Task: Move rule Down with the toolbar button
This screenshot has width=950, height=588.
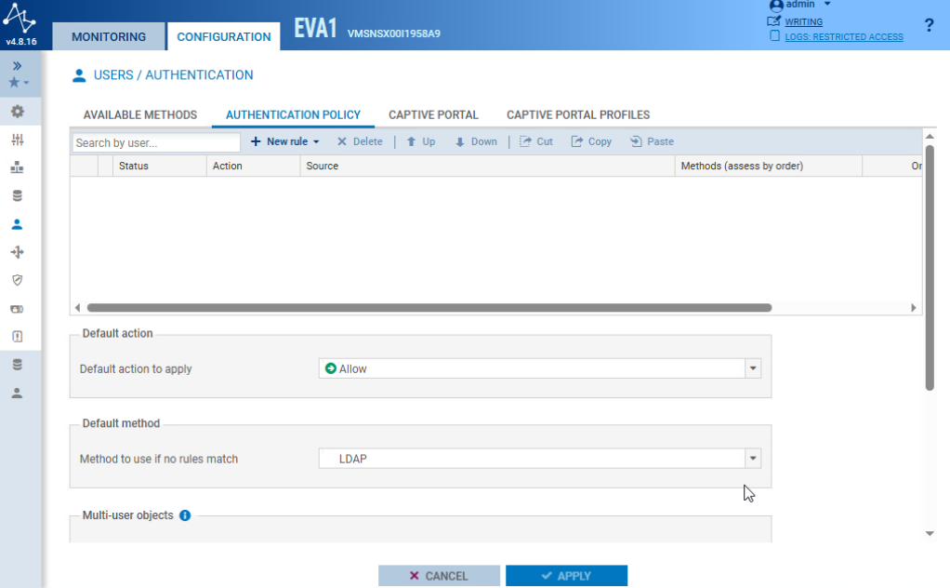Action: [476, 141]
